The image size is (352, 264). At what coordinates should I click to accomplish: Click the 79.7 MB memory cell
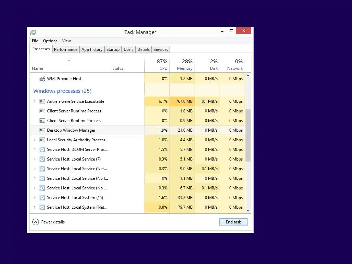pos(182,207)
